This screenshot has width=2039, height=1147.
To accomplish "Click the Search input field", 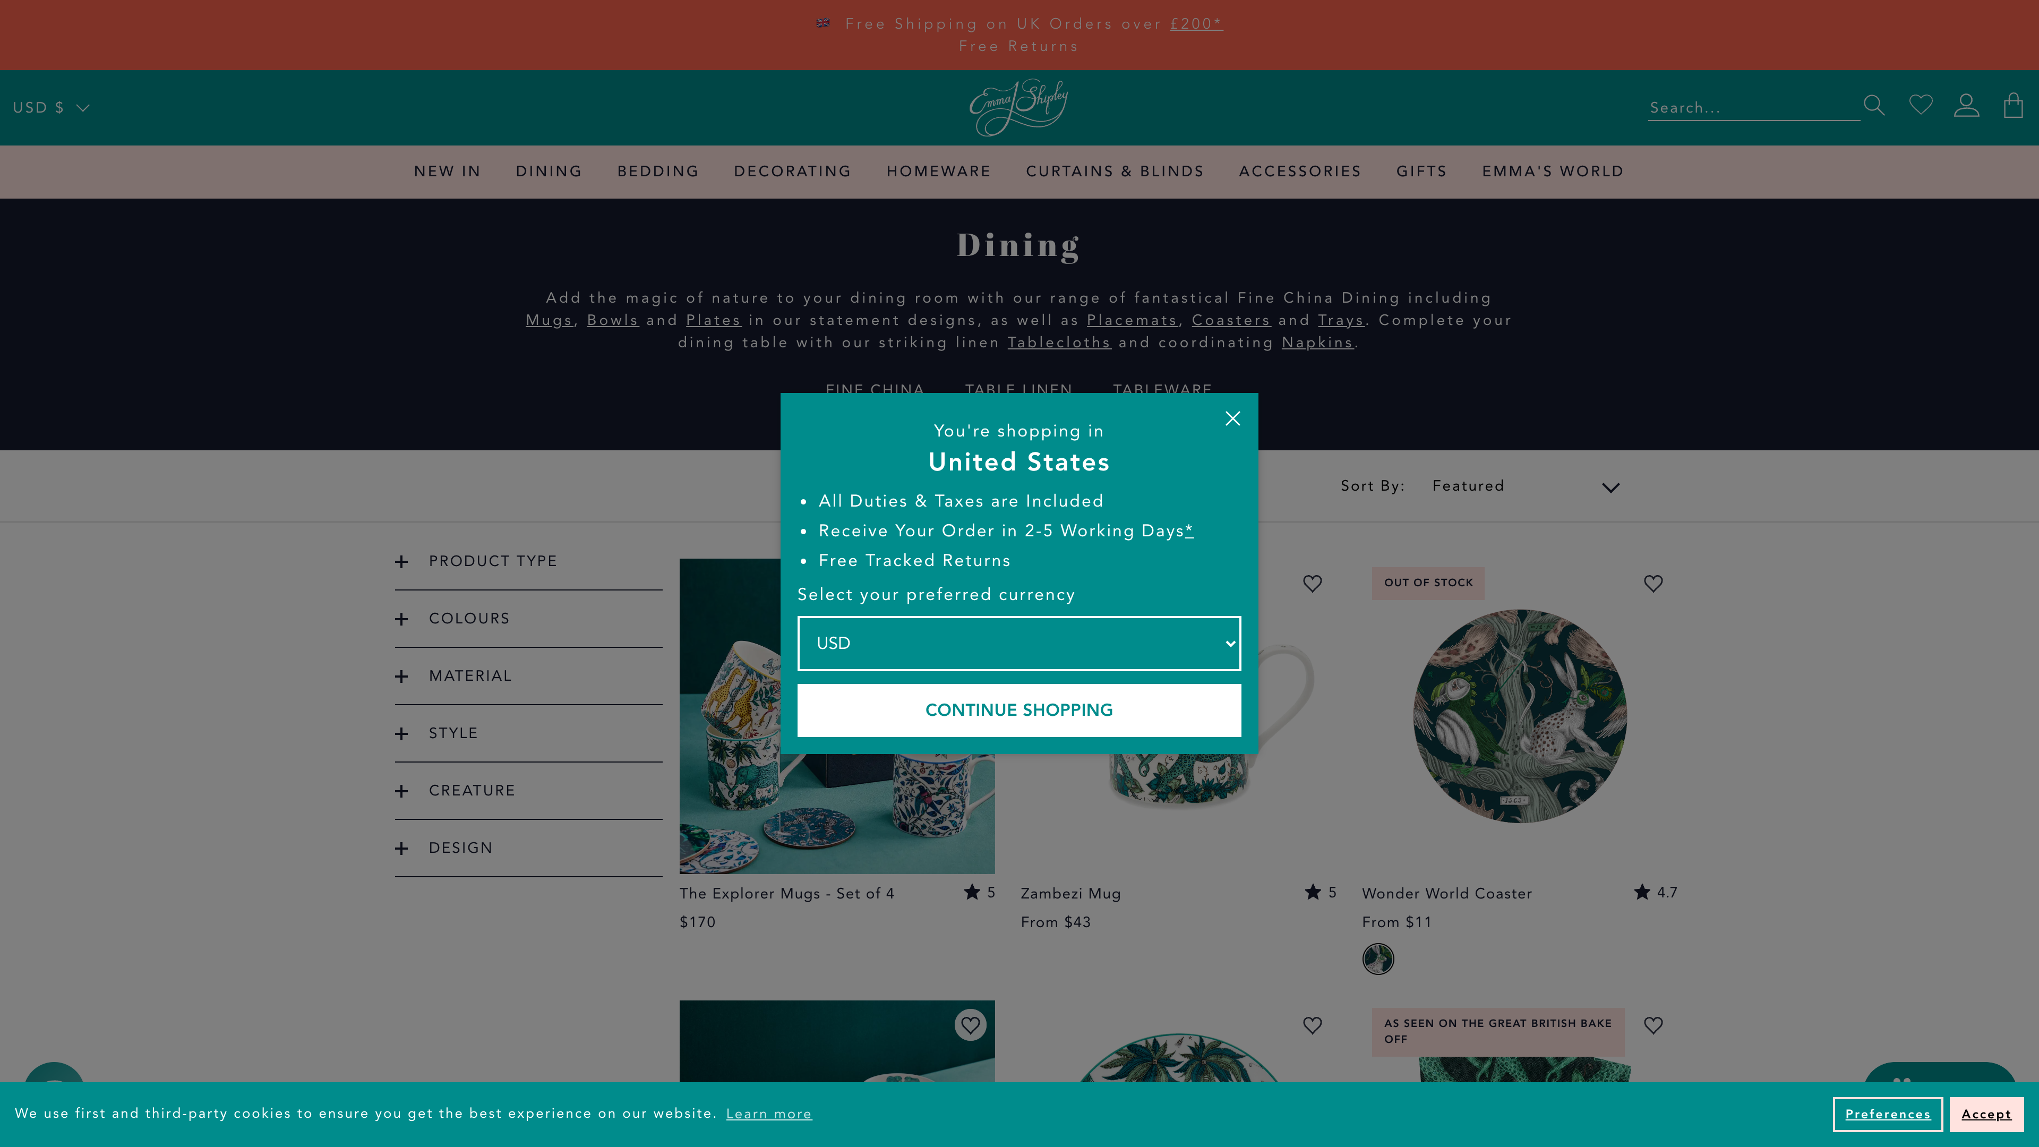I will pos(1753,108).
